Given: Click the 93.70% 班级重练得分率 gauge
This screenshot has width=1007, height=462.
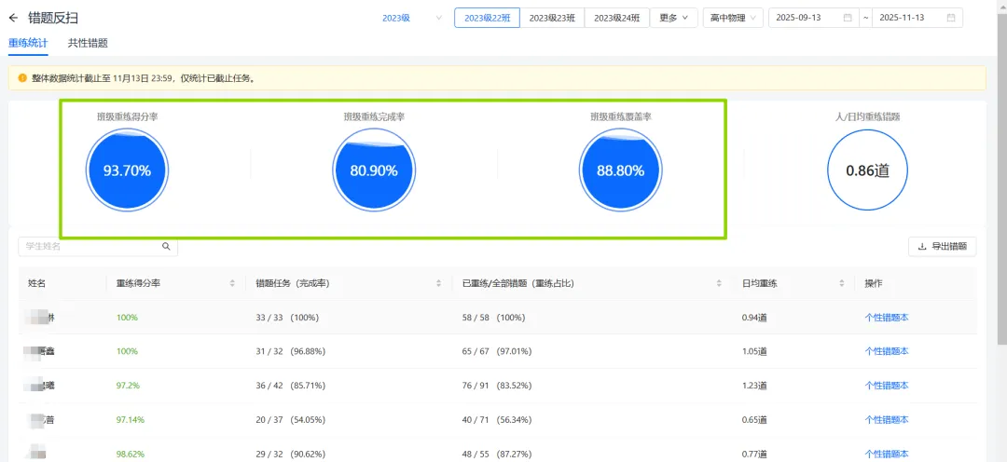Looking at the screenshot, I should pos(127,170).
